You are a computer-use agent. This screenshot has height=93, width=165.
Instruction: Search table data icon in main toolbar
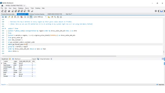(29, 11)
